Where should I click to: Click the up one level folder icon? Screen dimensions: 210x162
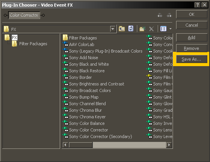coord(122,29)
